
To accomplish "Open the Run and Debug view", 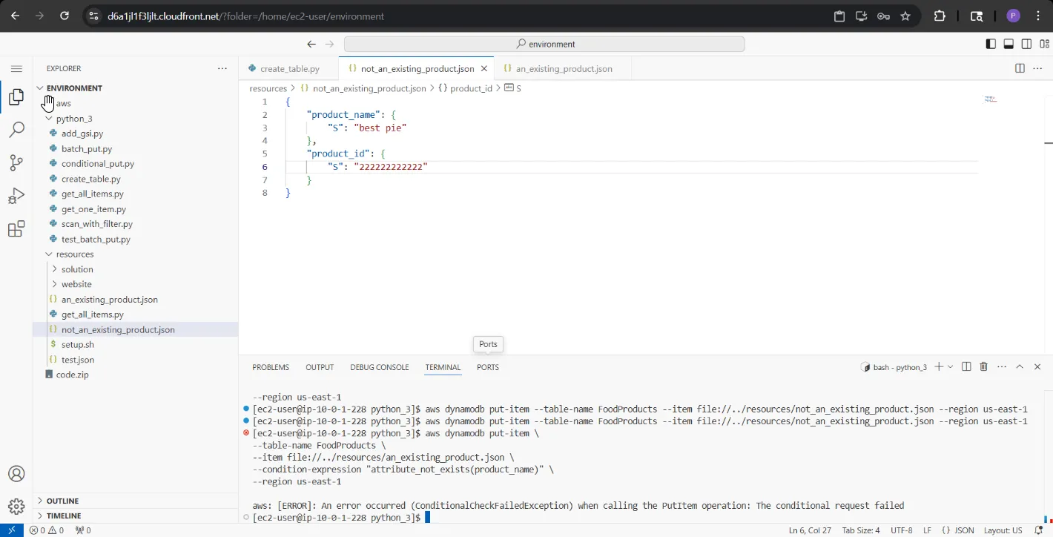I will tap(16, 196).
